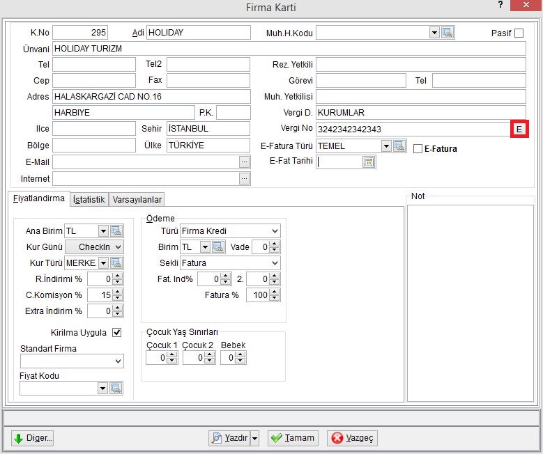
Task: Click the P.K. input field
Action: [234, 113]
